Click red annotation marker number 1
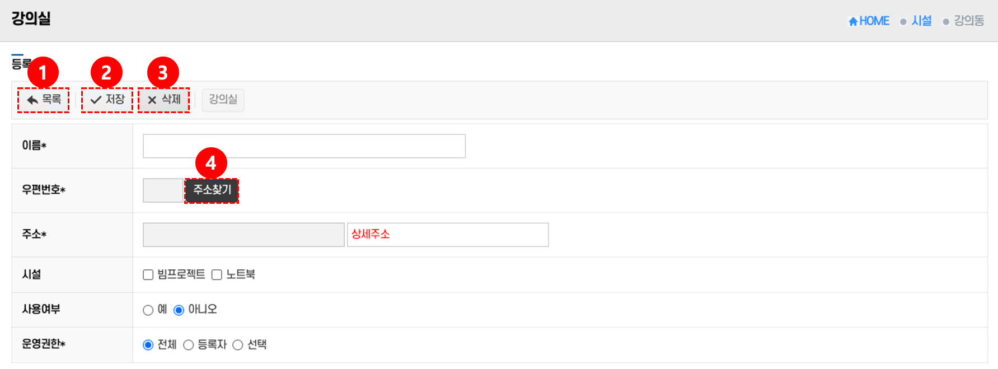 pyautogui.click(x=43, y=72)
